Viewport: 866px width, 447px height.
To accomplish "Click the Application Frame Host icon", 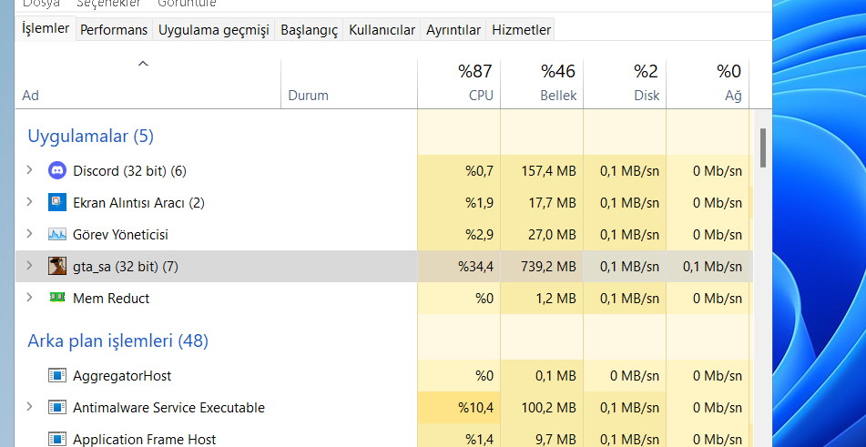I will [x=57, y=439].
